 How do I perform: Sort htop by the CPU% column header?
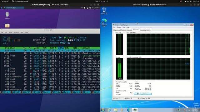click(60, 48)
